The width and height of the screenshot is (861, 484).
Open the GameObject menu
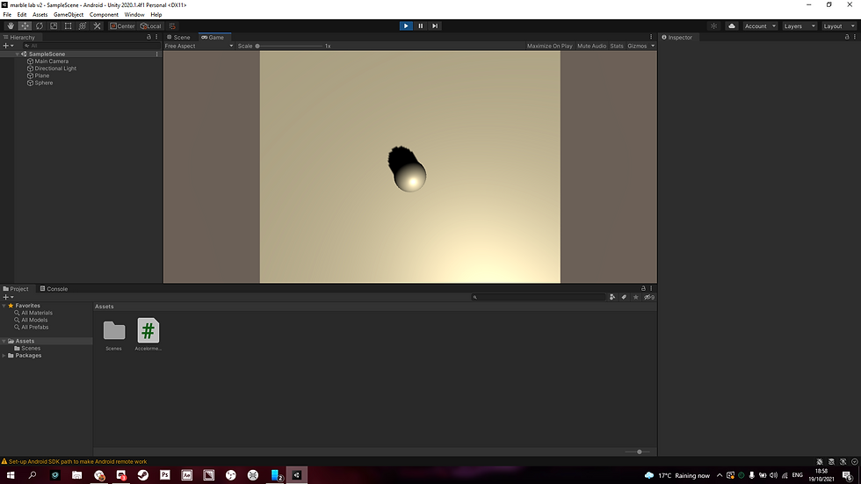click(x=69, y=15)
